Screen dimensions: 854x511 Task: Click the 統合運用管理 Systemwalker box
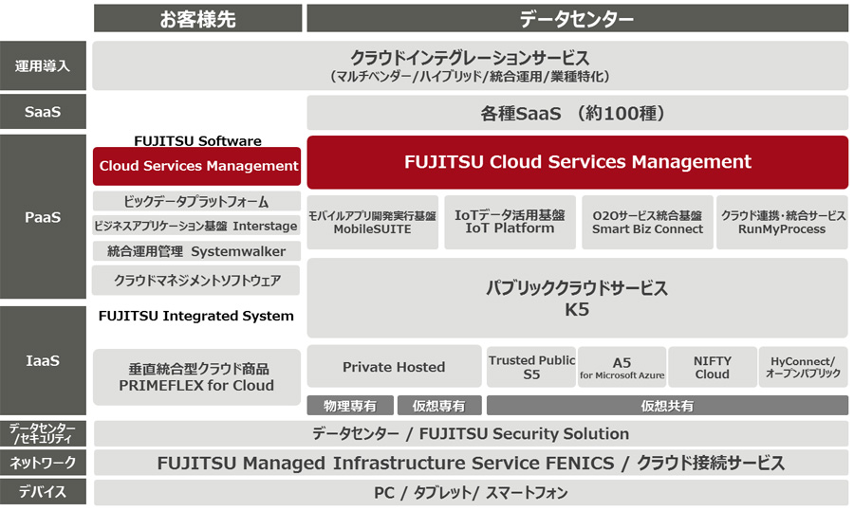click(x=197, y=251)
